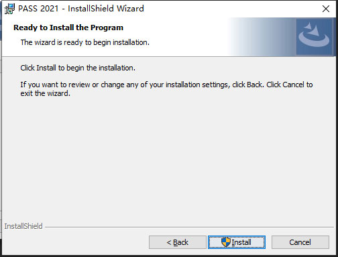Click the InstallShield label near the bottom

point(23,226)
